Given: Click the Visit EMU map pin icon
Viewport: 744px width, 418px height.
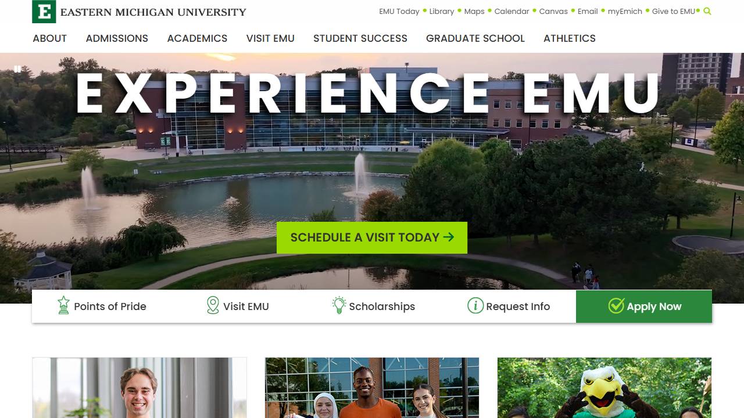Looking at the screenshot, I should (x=213, y=305).
